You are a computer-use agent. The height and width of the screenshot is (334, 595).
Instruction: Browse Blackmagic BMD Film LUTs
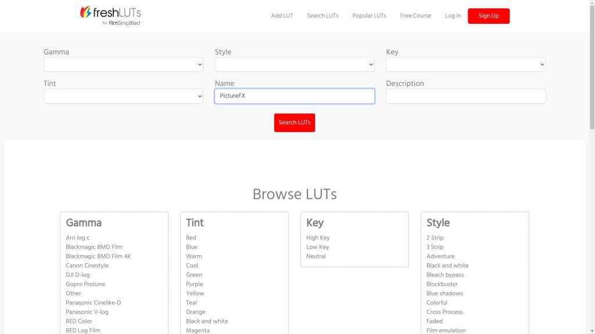(94, 247)
